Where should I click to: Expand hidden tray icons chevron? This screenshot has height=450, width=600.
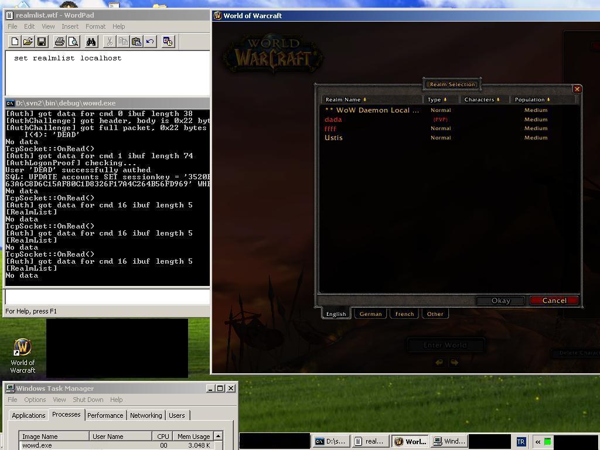tap(538, 442)
